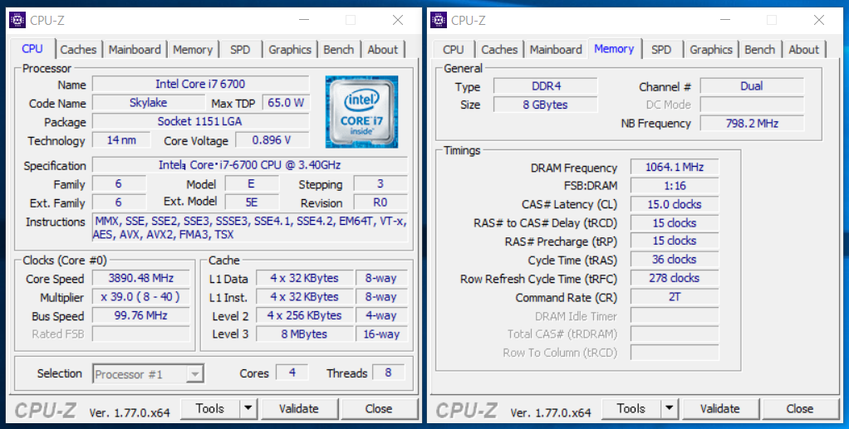Switch to Memory tab in left window
The width and height of the screenshot is (849, 429).
pos(192,49)
